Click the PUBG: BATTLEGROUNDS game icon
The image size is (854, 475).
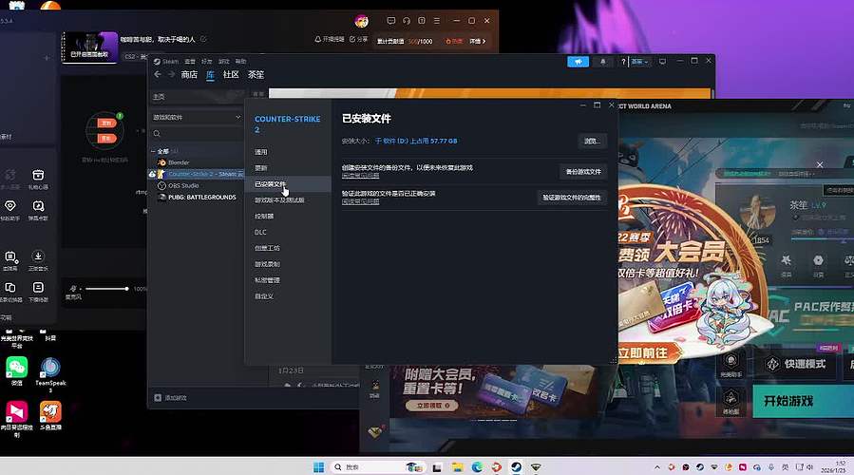click(161, 198)
